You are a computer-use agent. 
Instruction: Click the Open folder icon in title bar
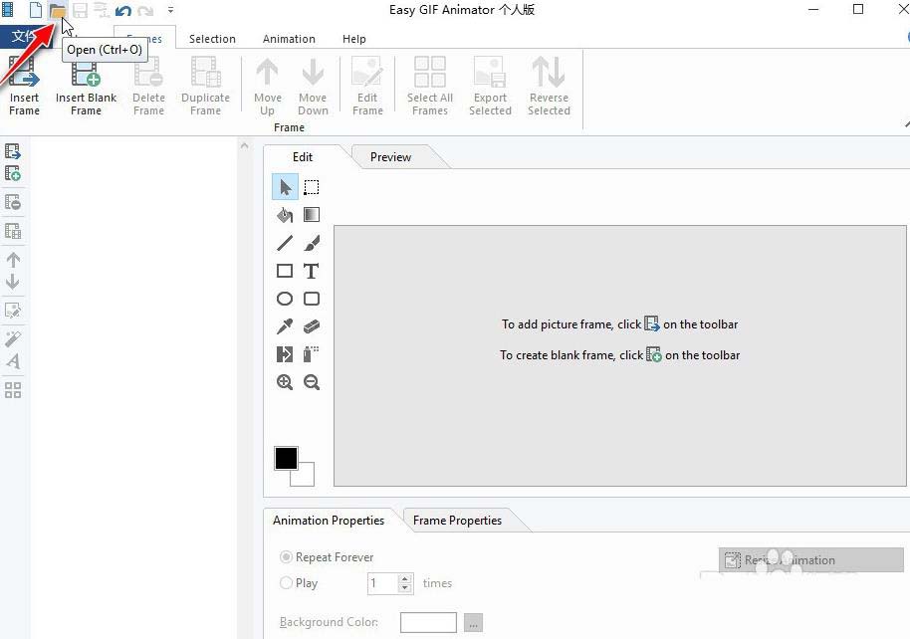[x=57, y=10]
